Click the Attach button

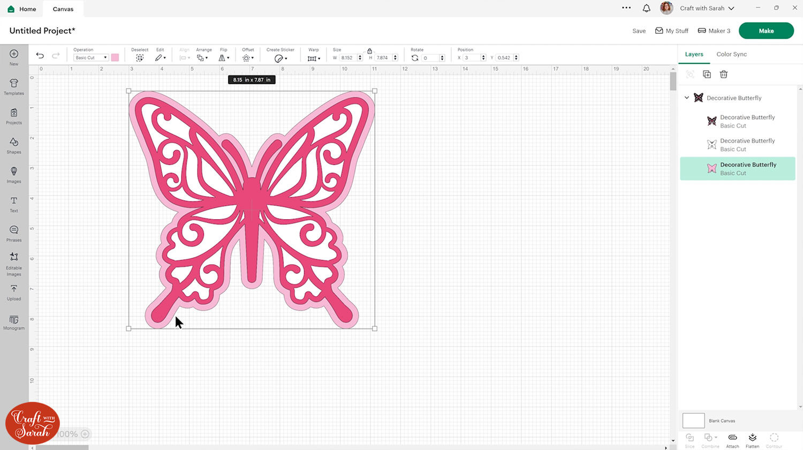pos(732,440)
